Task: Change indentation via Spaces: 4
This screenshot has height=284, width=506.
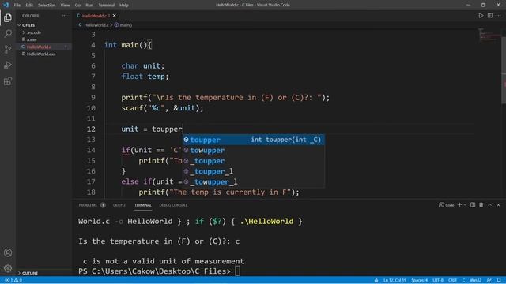Action: tap(419, 280)
